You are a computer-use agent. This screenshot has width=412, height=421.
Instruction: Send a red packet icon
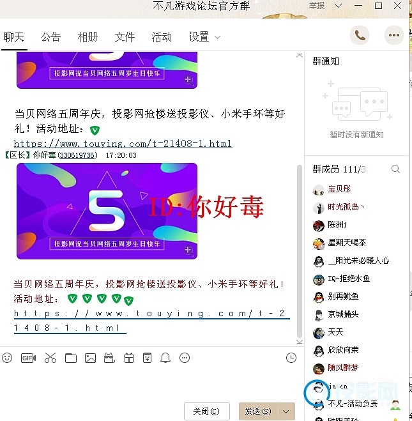pyautogui.click(x=147, y=358)
